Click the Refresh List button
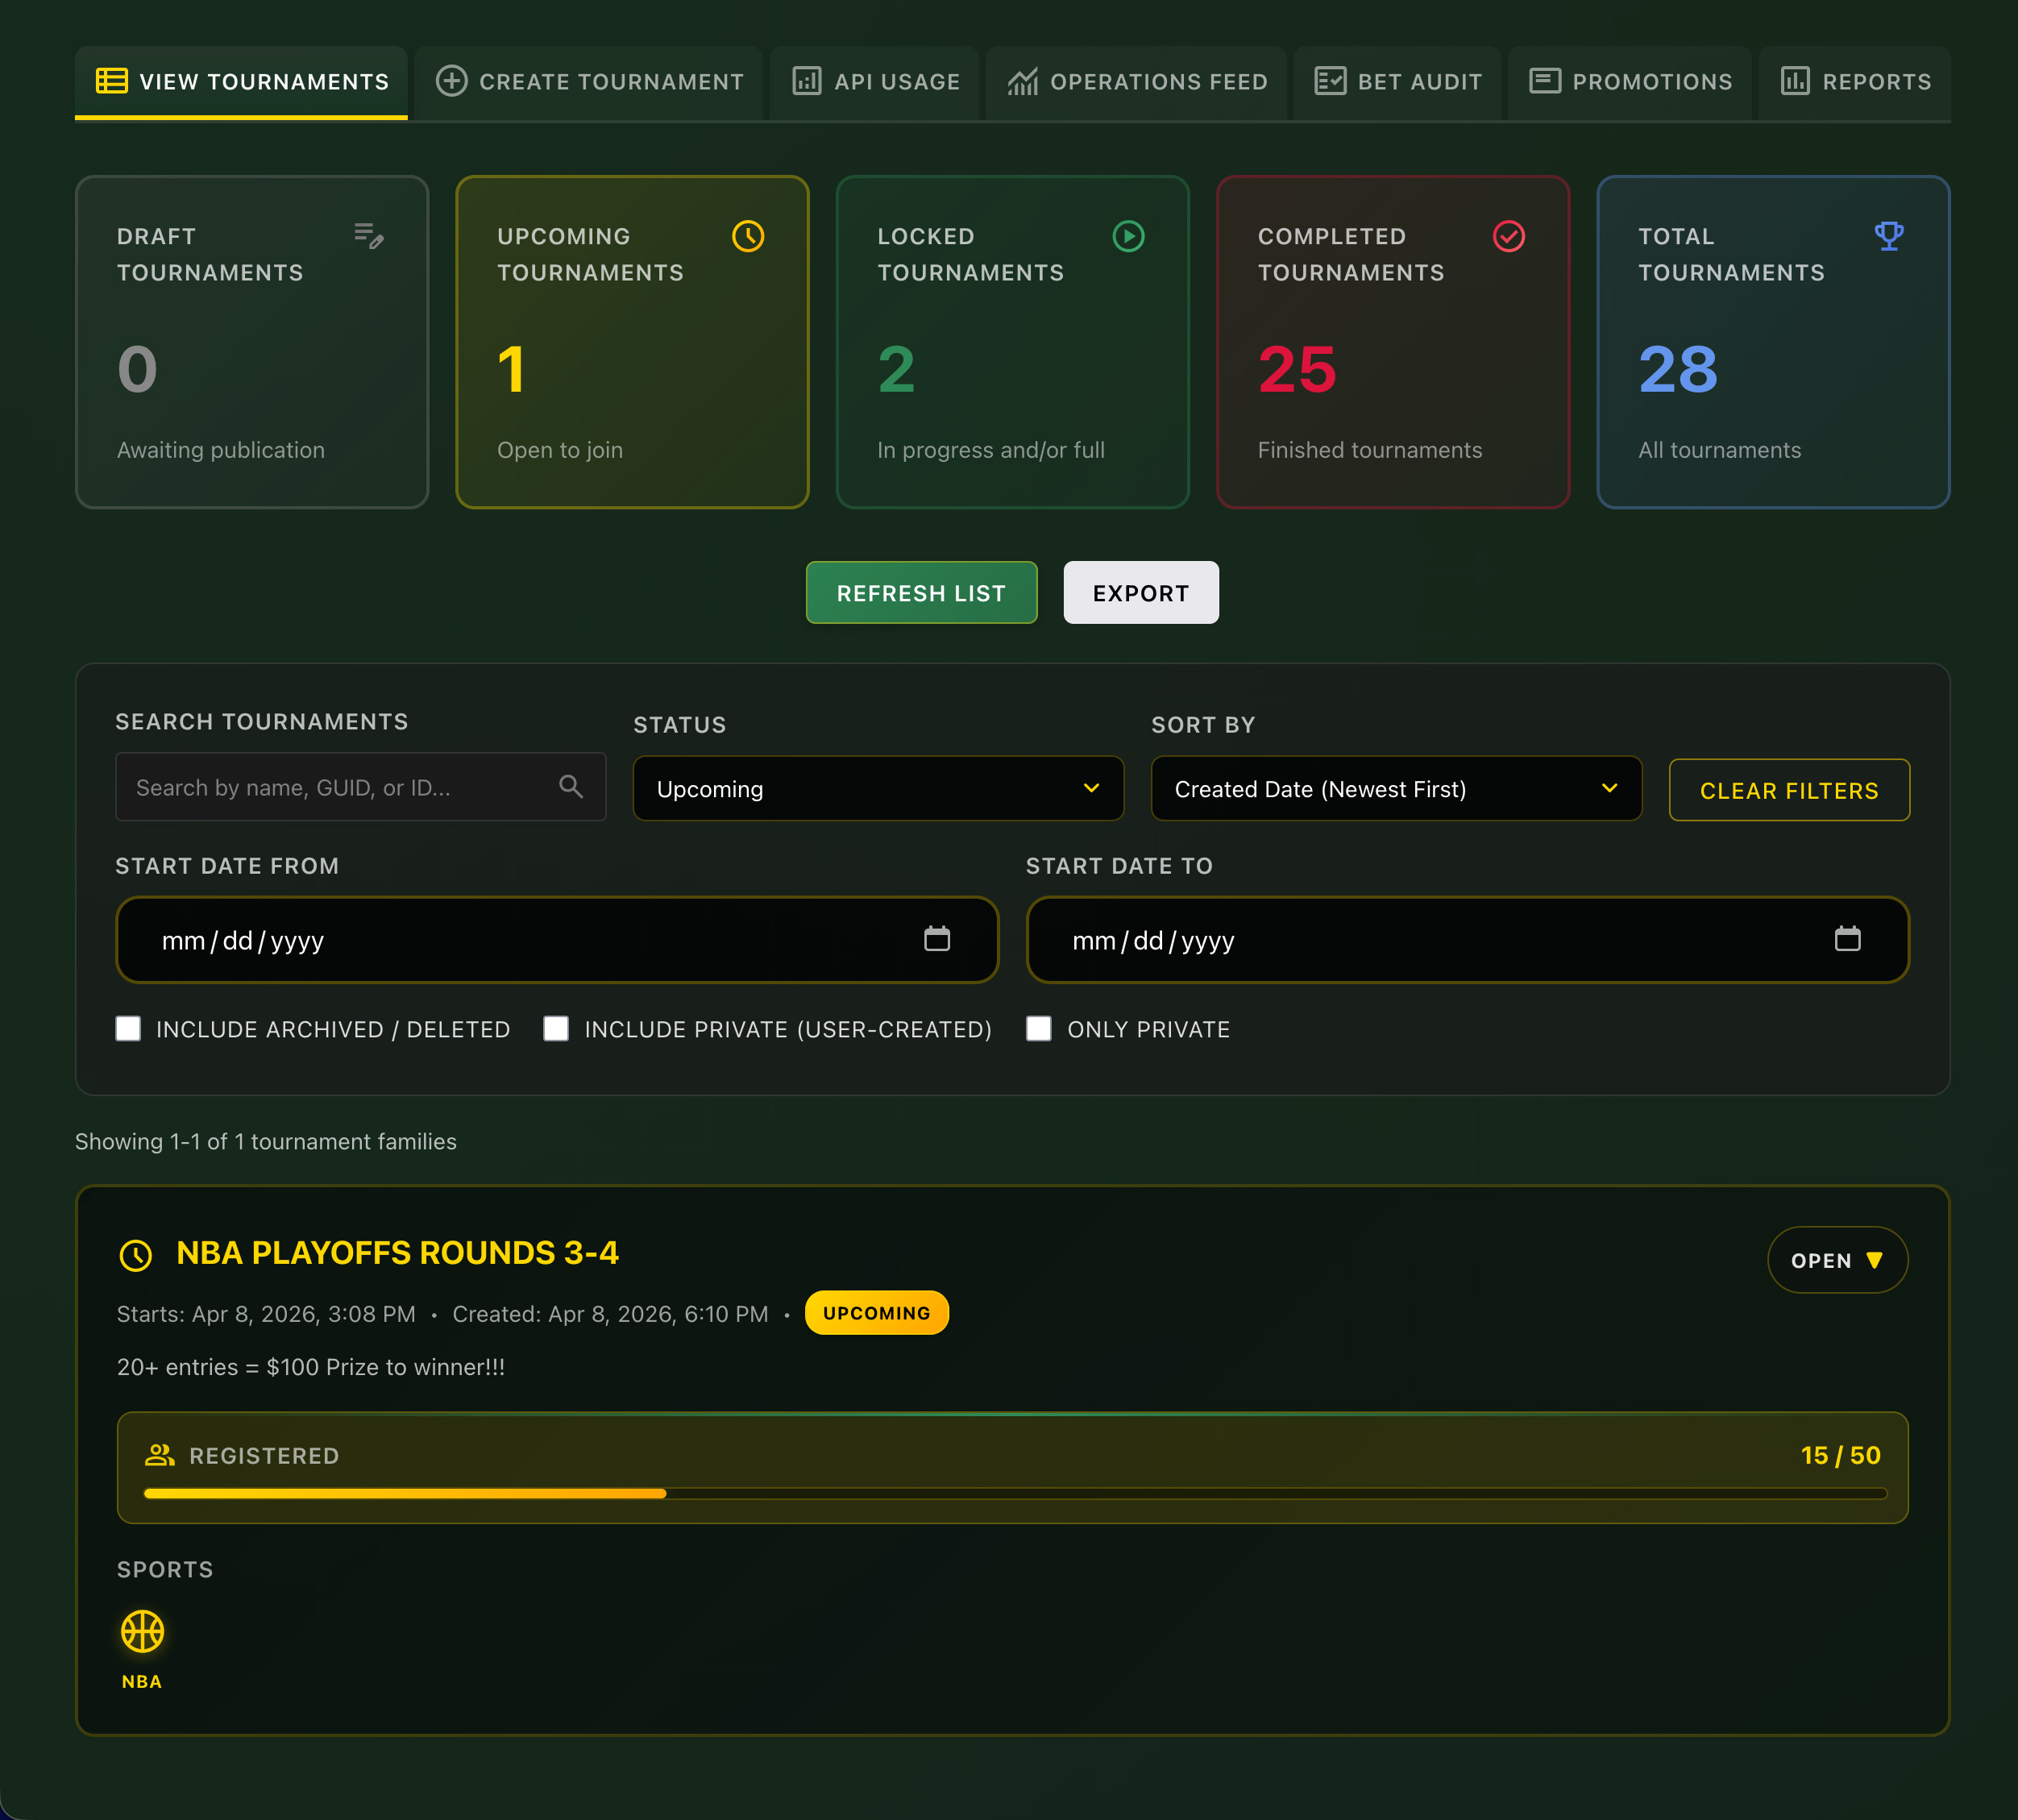The image size is (2018, 1820). point(921,593)
